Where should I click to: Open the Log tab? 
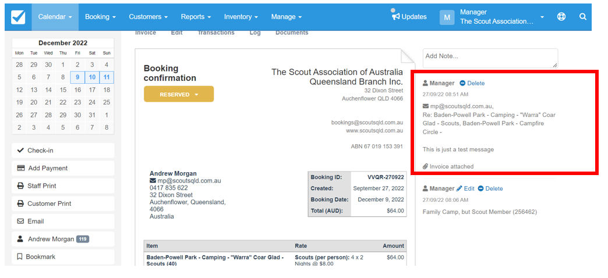pos(255,33)
